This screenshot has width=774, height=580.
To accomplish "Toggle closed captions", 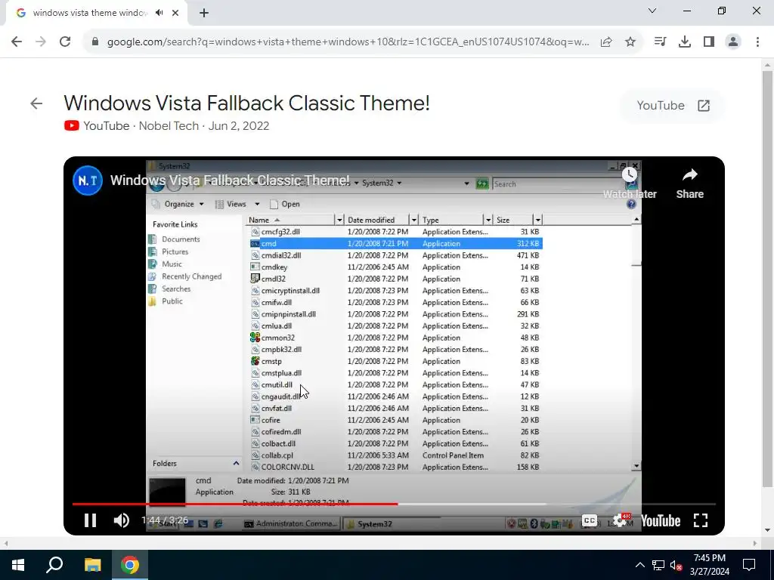I will coord(590,520).
